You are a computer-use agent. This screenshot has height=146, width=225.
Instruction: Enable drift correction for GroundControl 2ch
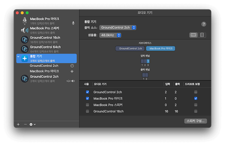coord(195,92)
